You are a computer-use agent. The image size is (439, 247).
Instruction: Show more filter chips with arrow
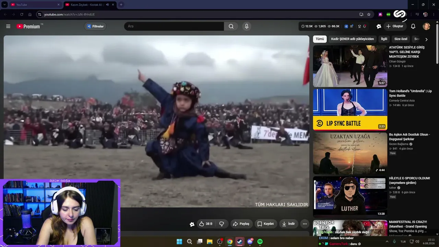point(426,39)
